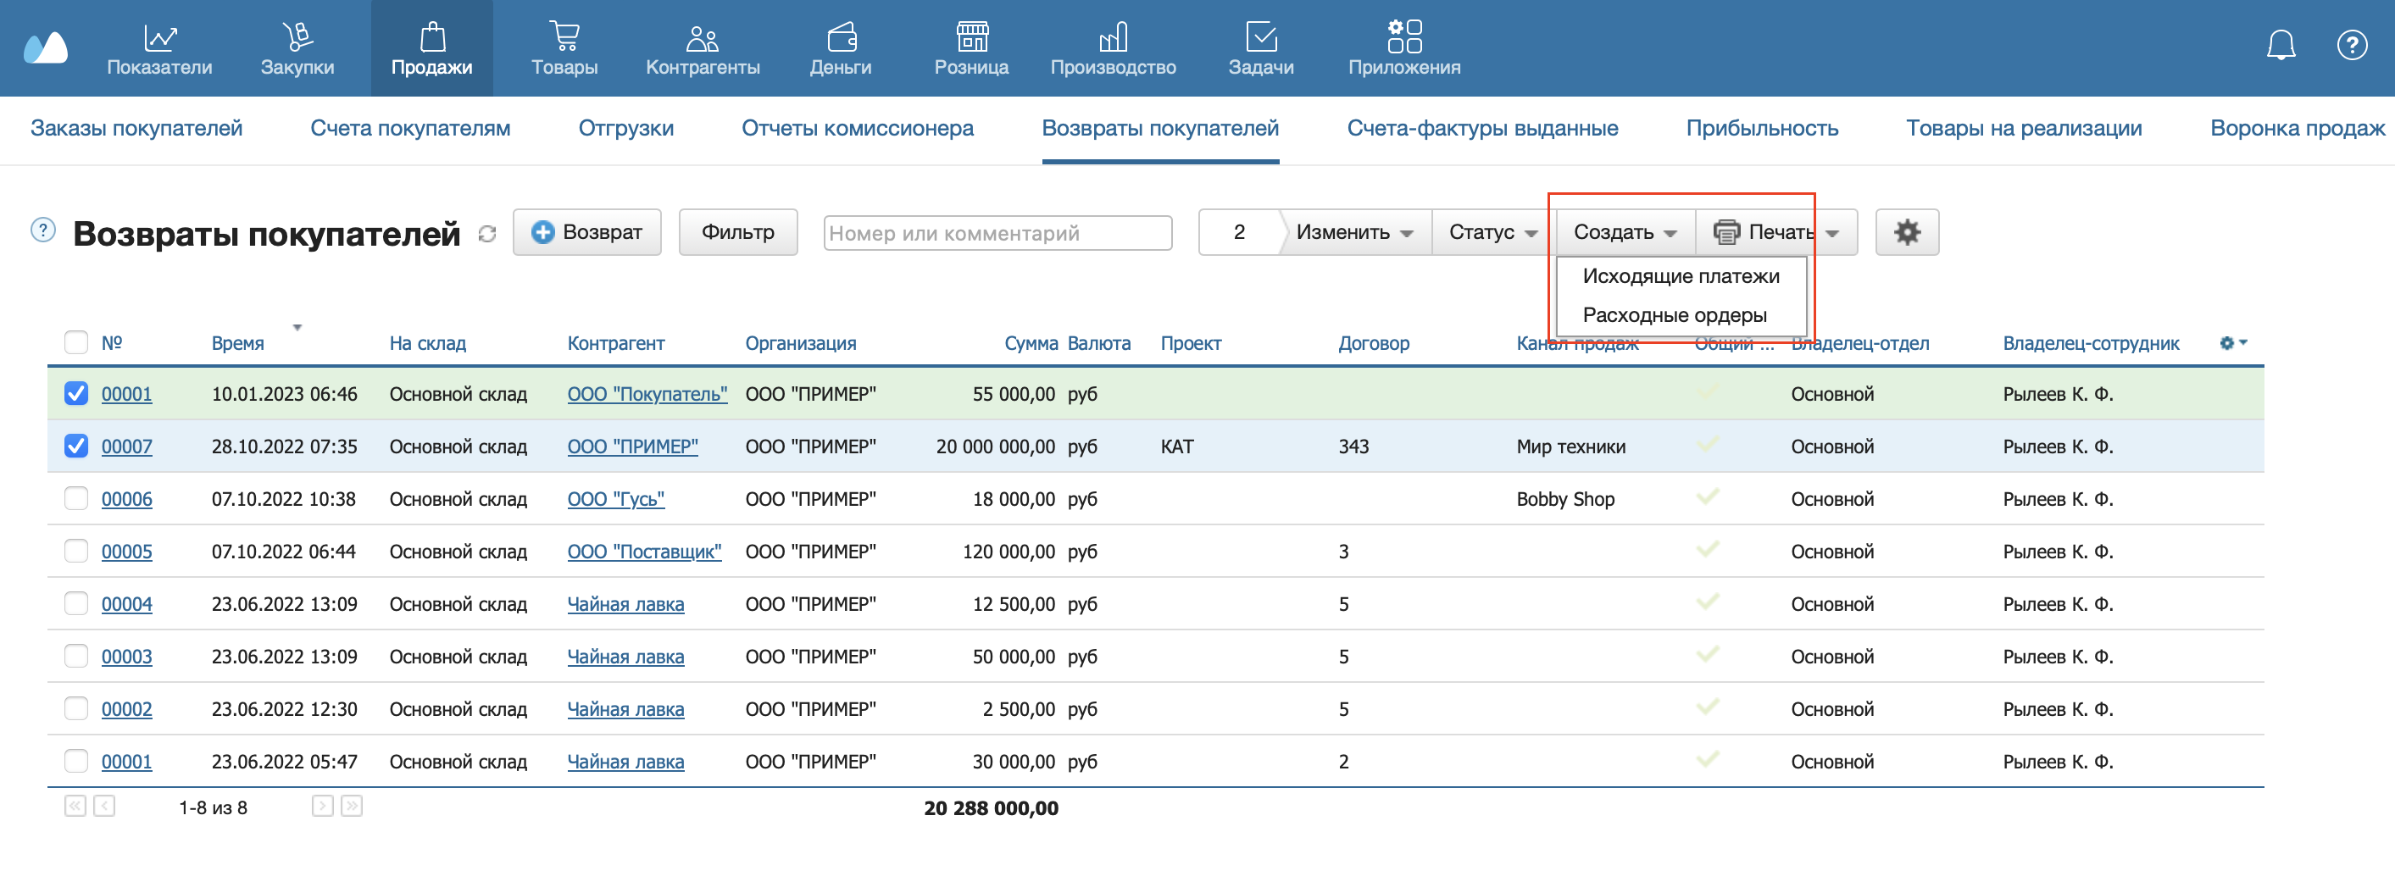Go to Закупки section icon
This screenshot has width=2395, height=893.
[297, 37]
